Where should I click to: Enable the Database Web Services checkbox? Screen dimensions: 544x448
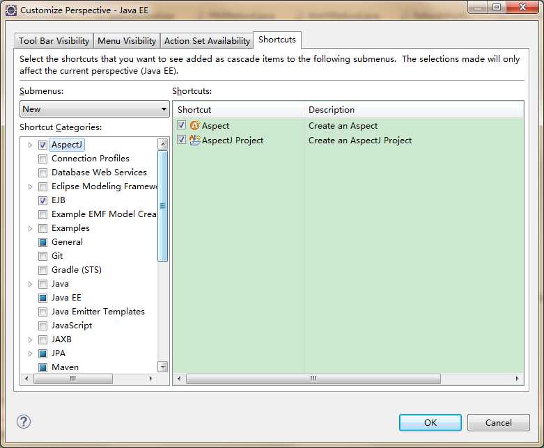(x=42, y=173)
